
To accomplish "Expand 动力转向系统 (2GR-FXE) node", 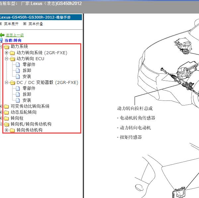I will [7, 53].
